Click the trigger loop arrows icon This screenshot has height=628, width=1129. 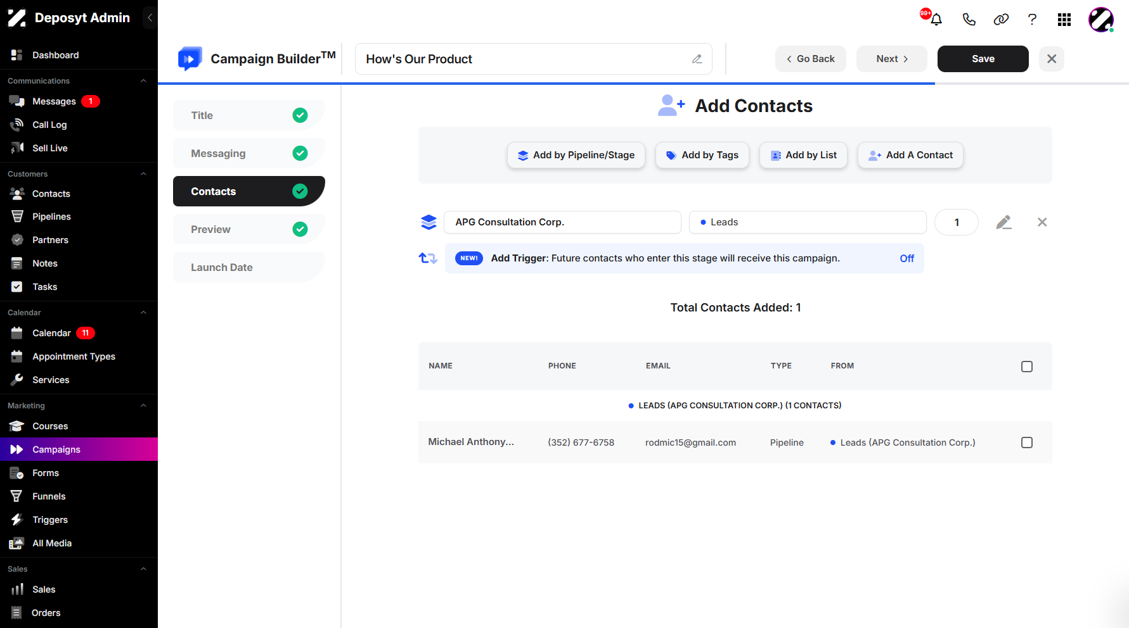click(428, 258)
